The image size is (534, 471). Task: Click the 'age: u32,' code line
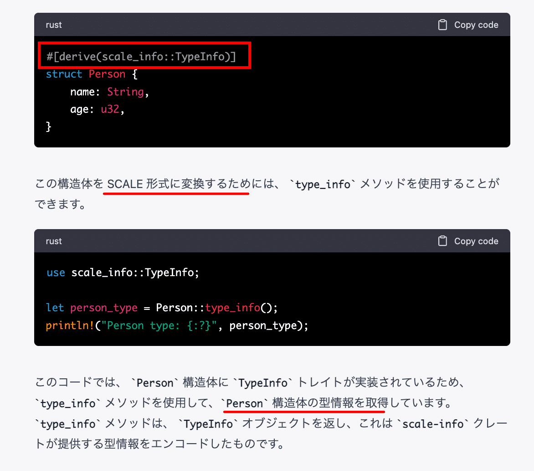pos(98,109)
